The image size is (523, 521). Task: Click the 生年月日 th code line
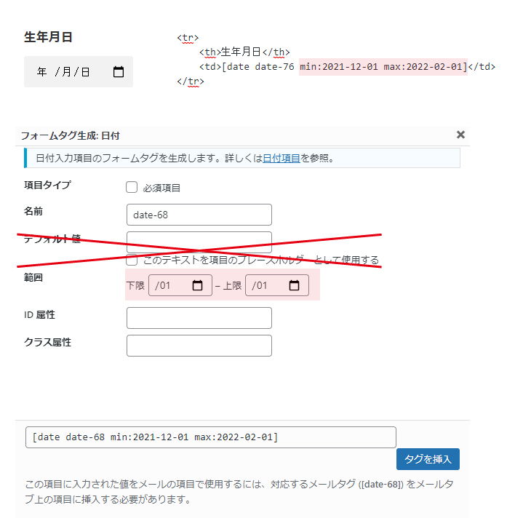(x=247, y=52)
